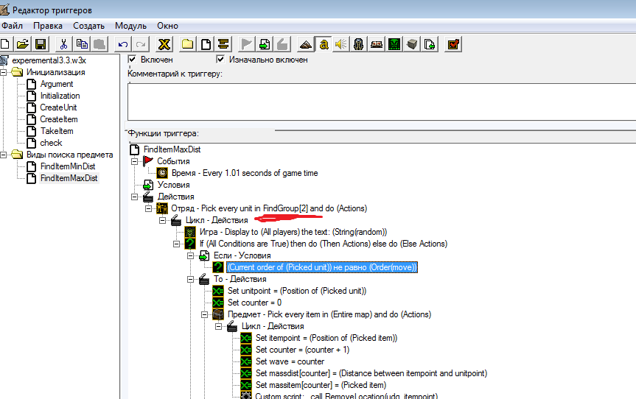The image size is (636, 399).
Task: Add new event with flag icon
Action: [247, 44]
